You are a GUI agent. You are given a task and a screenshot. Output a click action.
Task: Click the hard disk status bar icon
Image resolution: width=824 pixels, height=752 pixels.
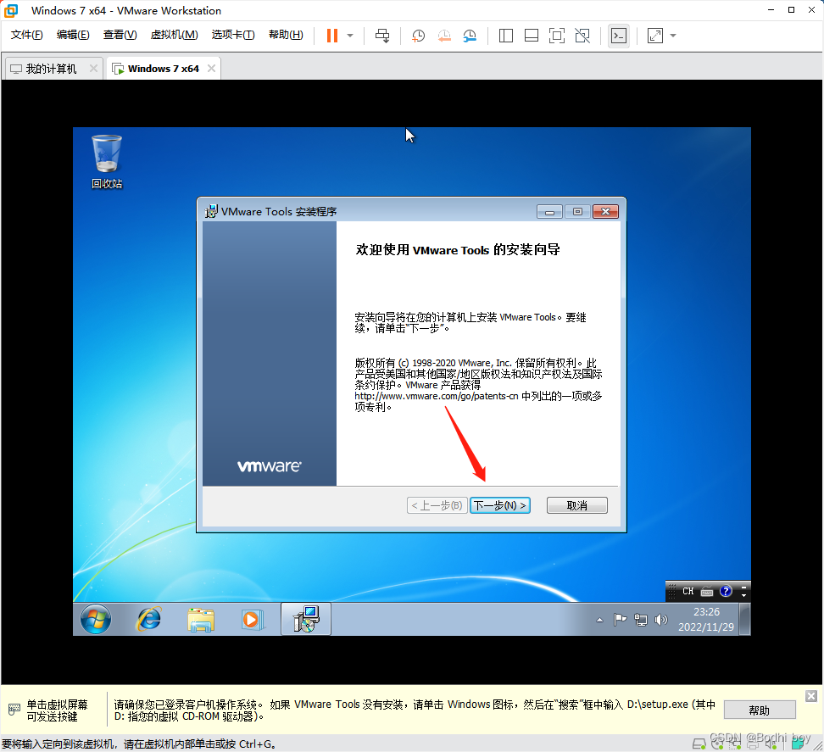[x=699, y=744]
